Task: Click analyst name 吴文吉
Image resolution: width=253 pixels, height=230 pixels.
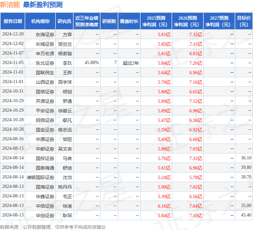Action: pos(65,149)
